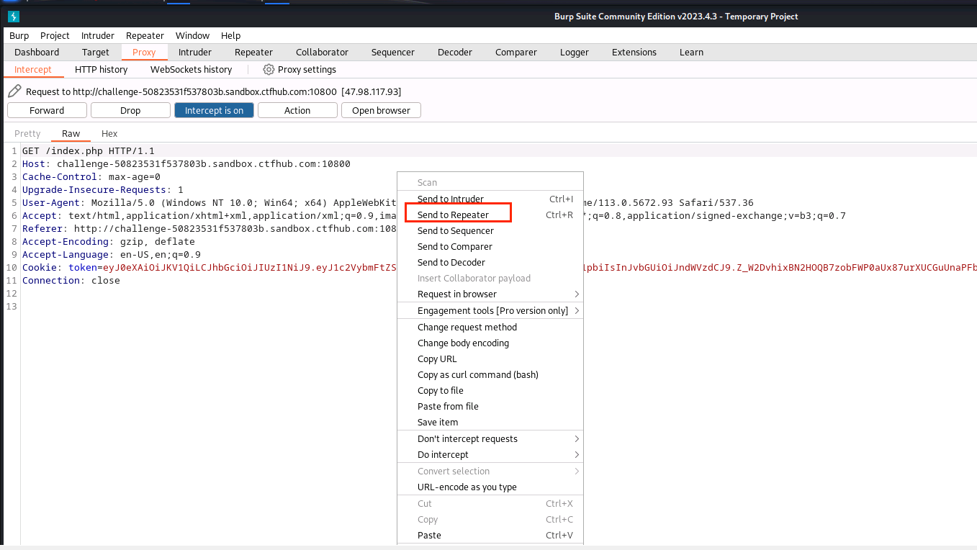
Task: Open Proxy settings gear icon
Action: point(269,70)
